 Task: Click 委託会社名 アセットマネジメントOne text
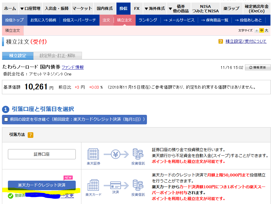tap(37, 74)
